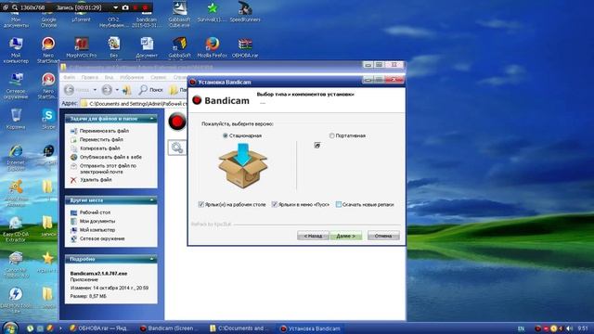Click Копировать файл task link
594x334 pixels.
point(99,148)
